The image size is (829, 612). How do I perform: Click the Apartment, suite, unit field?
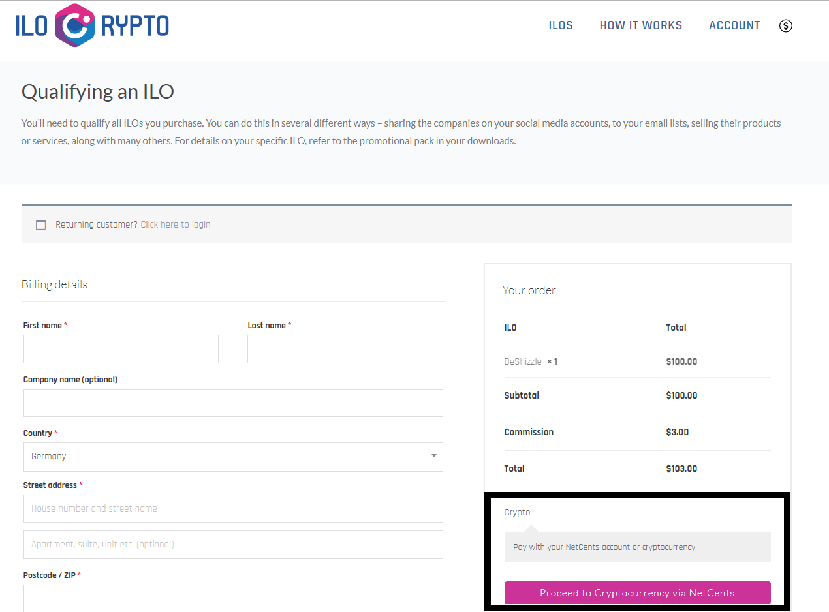pyautogui.click(x=233, y=545)
